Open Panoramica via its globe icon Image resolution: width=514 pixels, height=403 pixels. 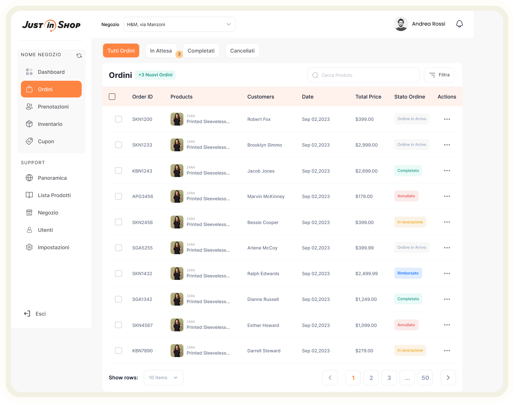point(29,178)
